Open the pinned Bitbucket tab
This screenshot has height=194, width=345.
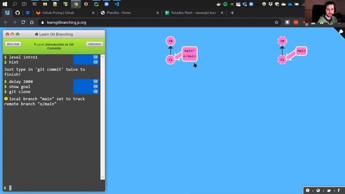27,13
